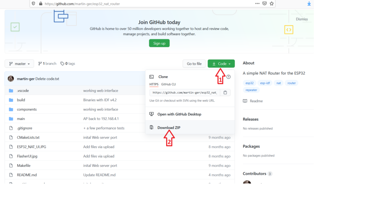The image size is (391, 220).
Task: Click the browser address bar URL
Action: [x=82, y=4]
